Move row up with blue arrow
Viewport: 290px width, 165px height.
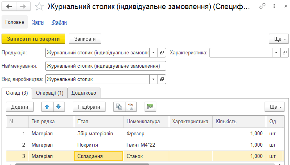[47, 107]
